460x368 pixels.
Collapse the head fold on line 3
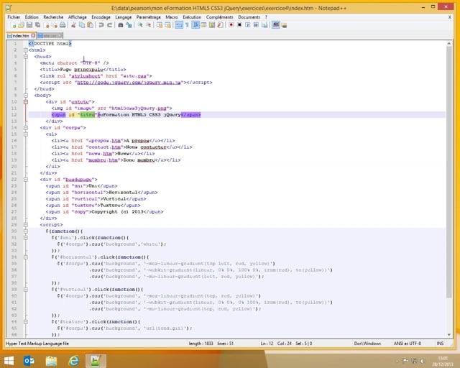[26, 57]
